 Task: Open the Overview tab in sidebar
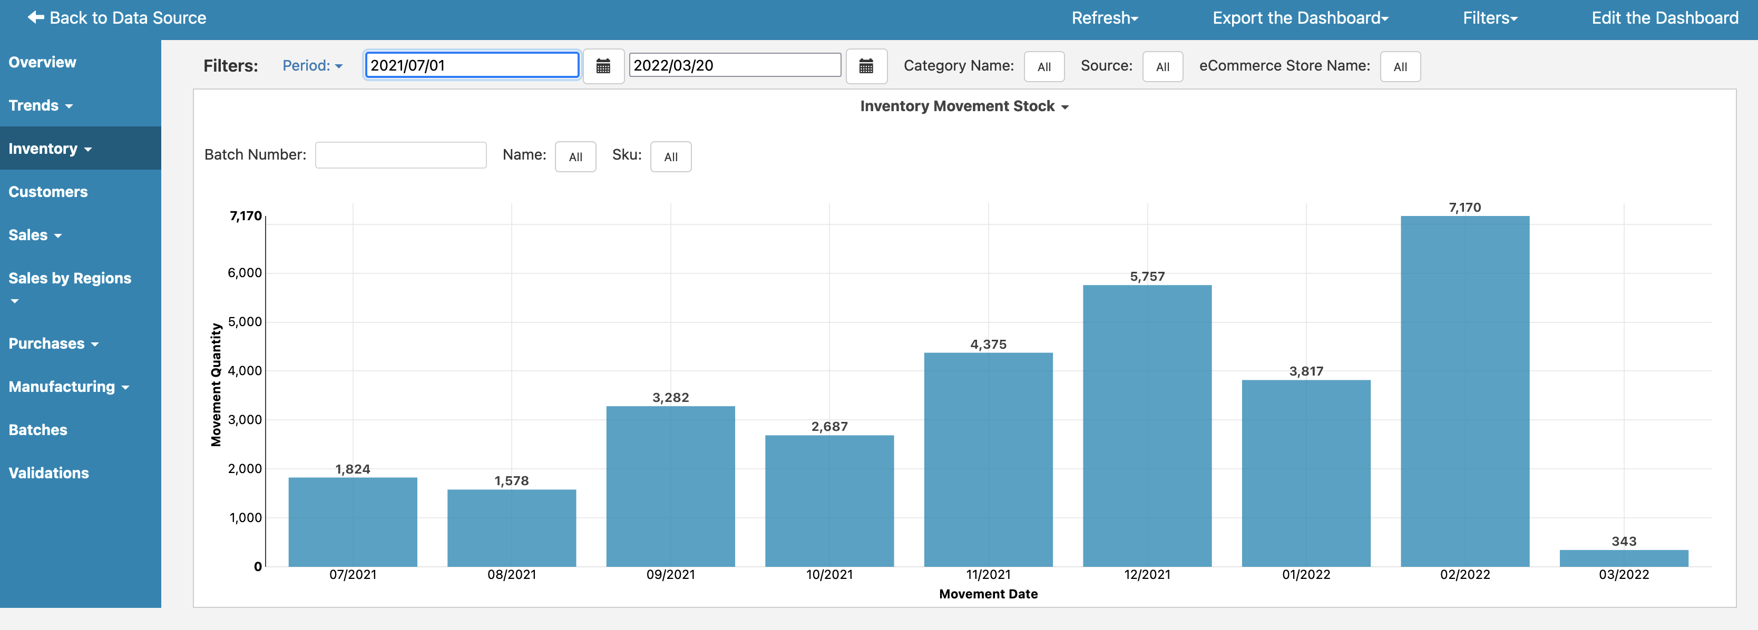click(x=43, y=62)
